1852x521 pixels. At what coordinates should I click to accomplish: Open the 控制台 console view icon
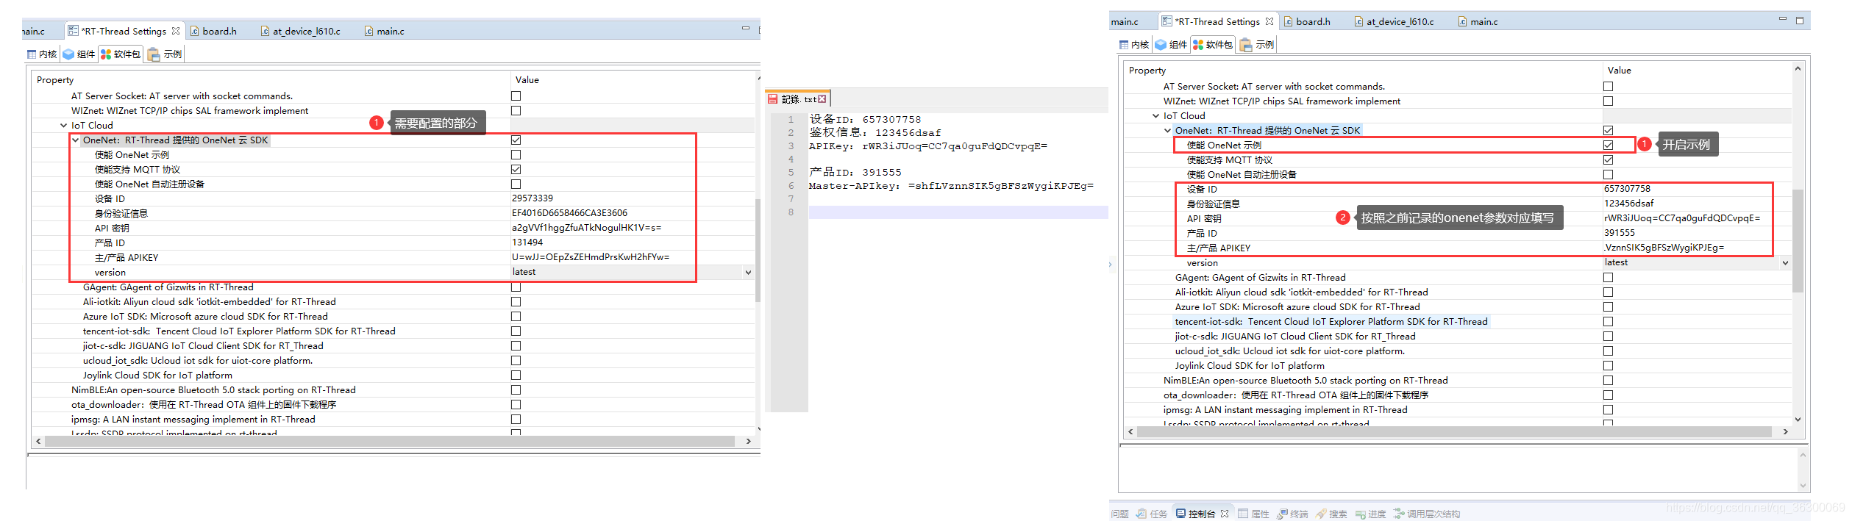tap(1180, 514)
